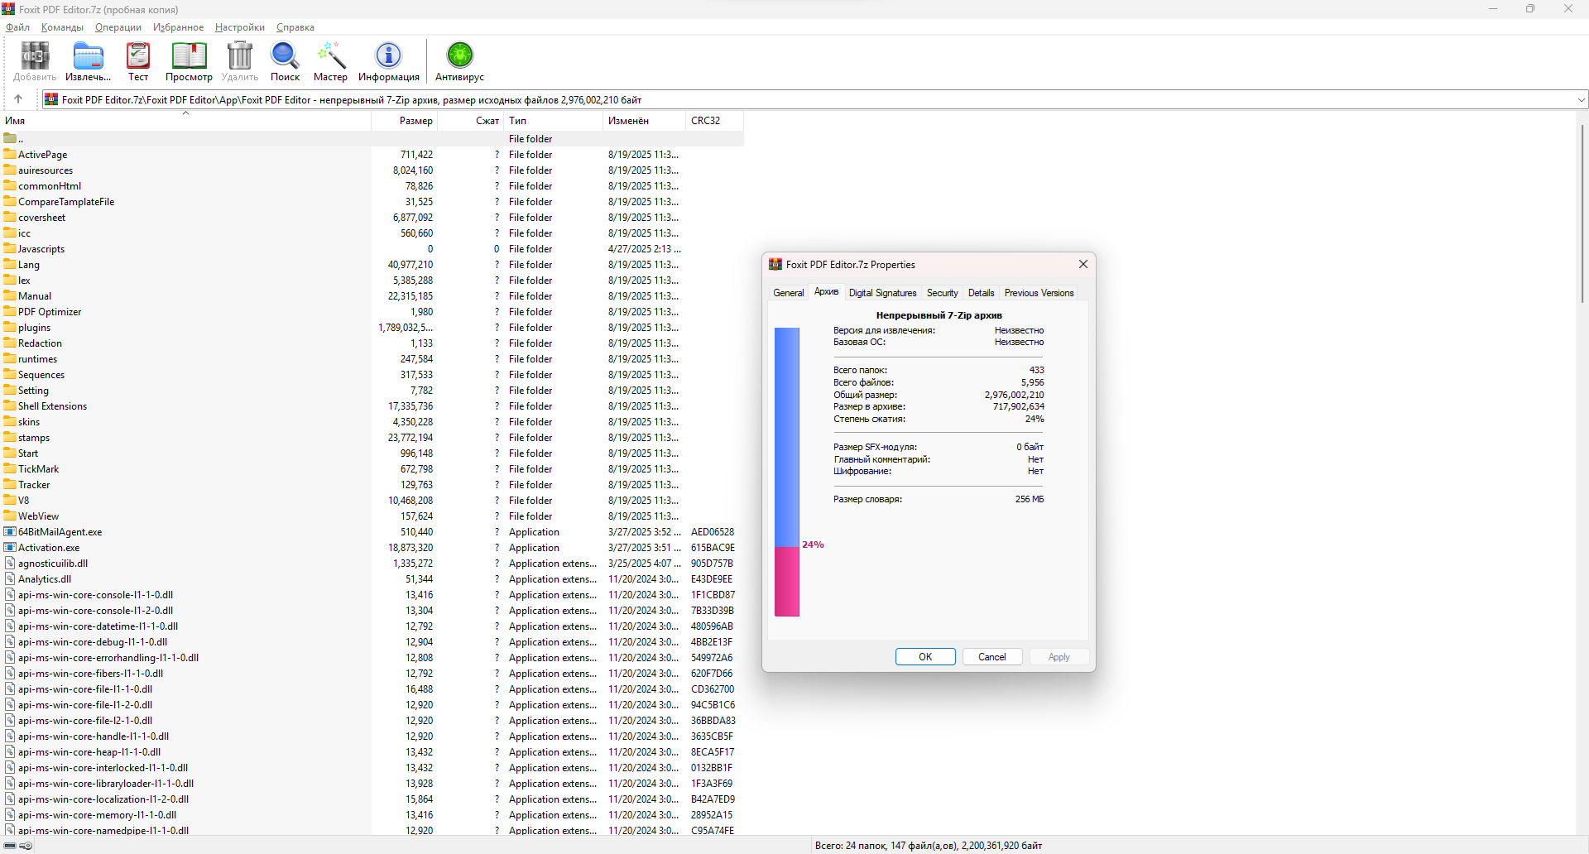The height and width of the screenshot is (854, 1589).
Task: Sort by the Имя column header
Action: coord(185,121)
